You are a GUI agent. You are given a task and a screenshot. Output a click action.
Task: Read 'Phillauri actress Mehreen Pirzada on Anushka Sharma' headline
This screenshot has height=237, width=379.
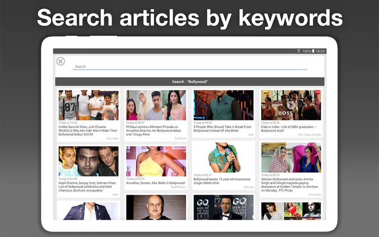click(153, 130)
